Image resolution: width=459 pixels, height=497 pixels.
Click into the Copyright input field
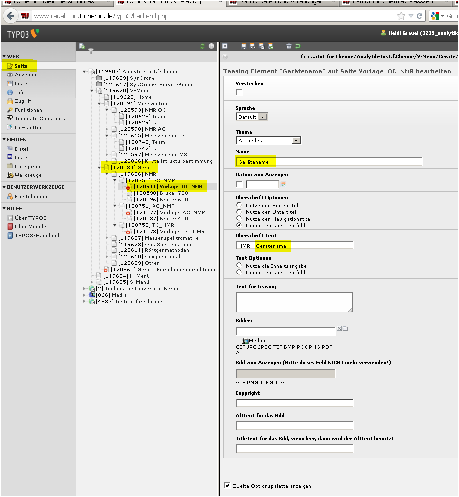pos(295,403)
